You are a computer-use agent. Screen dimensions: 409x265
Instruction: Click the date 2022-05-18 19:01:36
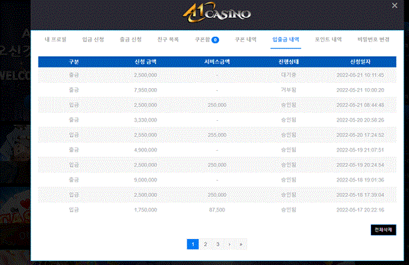pyautogui.click(x=360, y=180)
